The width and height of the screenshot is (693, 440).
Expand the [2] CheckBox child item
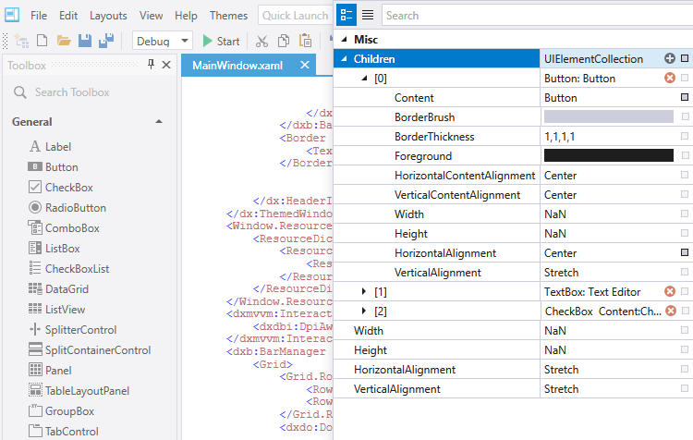click(x=364, y=312)
